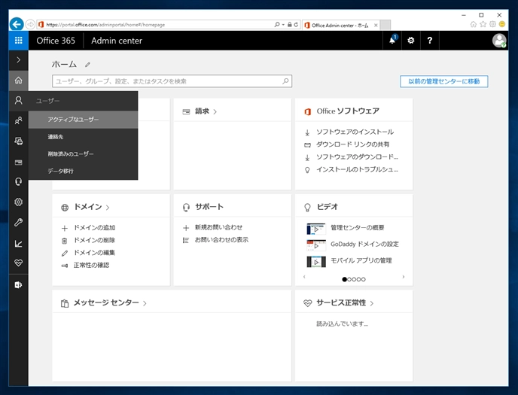Image resolution: width=518 pixels, height=395 pixels.
Task: Open the Settings gear in sidebar
Action: [x=19, y=202]
